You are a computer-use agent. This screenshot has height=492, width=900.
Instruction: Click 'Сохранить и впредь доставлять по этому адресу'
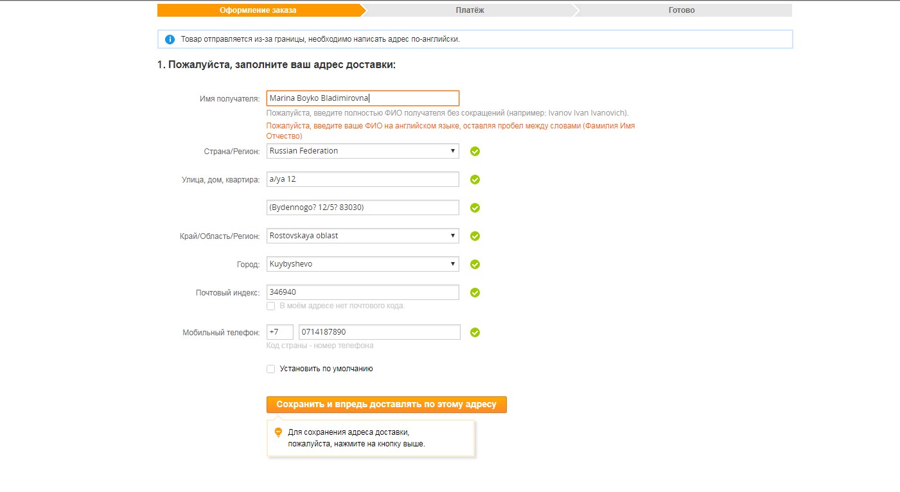(386, 405)
